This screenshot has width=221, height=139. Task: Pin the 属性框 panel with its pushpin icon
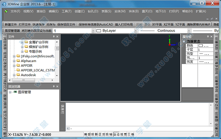(x=208, y=37)
